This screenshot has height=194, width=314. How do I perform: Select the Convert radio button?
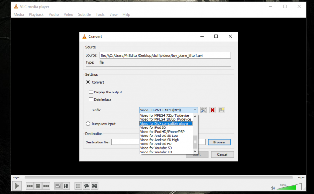tap(88, 82)
